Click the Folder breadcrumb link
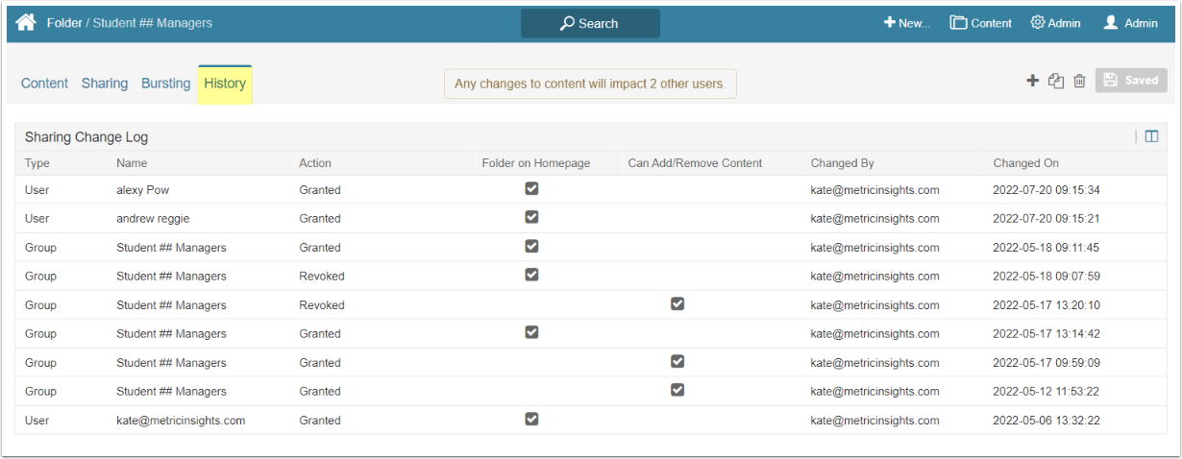Image resolution: width=1182 pixels, height=459 pixels. click(64, 22)
